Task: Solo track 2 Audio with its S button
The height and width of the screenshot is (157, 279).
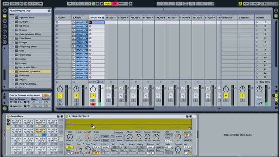Action: click(76, 100)
